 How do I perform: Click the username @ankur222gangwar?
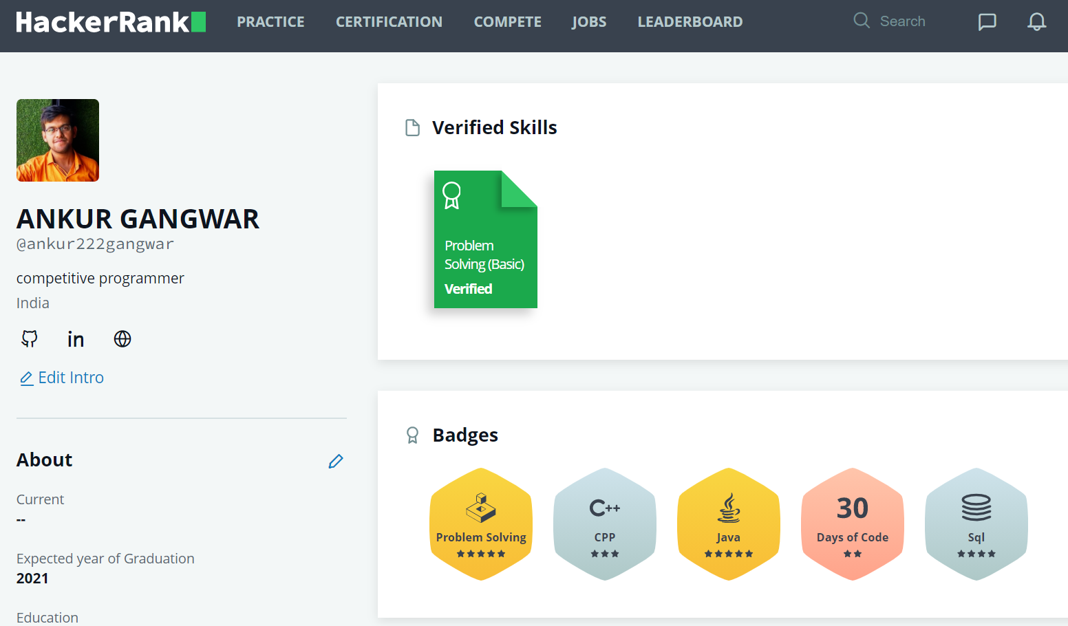click(x=95, y=244)
